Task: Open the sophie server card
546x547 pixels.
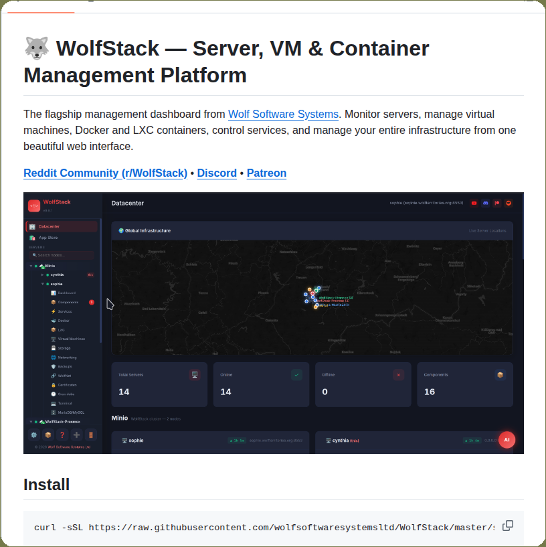Action: pyautogui.click(x=210, y=443)
